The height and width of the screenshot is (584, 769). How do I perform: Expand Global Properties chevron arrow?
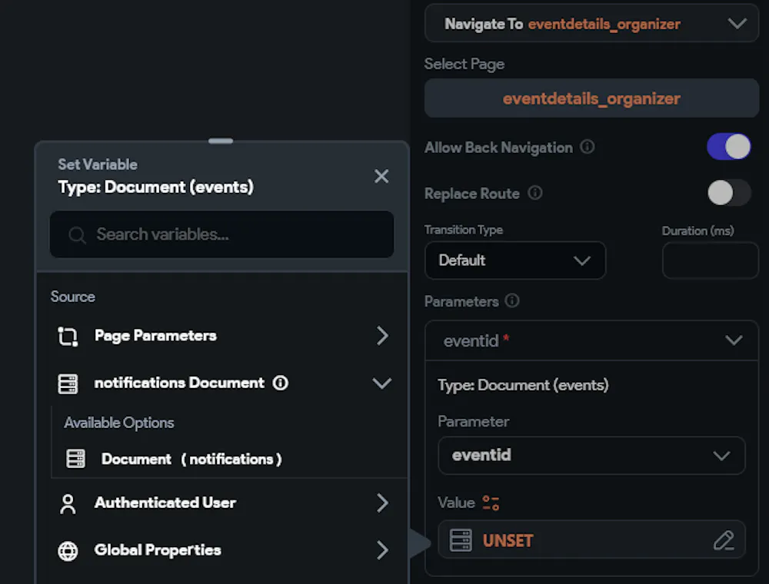click(x=382, y=550)
